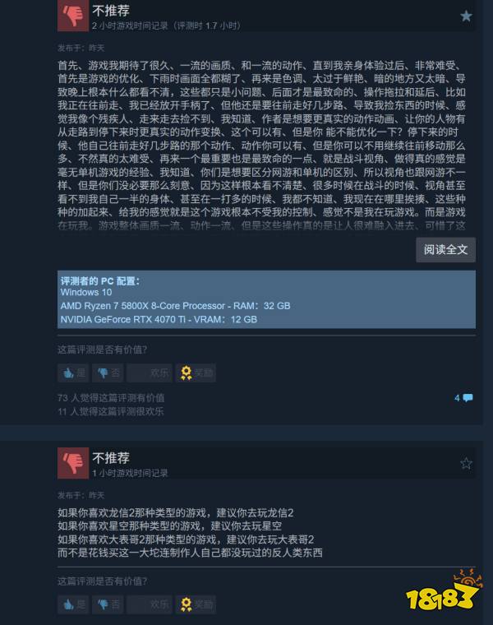Mark the first review as 欢乐 (funny)
The image size is (493, 625).
point(150,373)
